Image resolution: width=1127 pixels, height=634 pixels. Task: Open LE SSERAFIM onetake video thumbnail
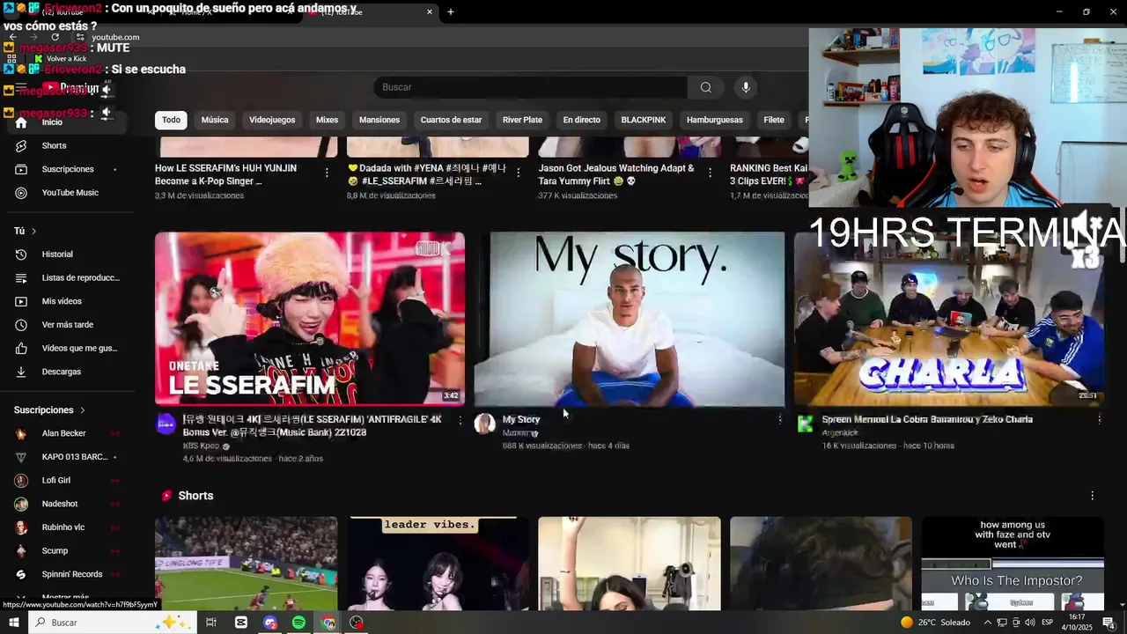[x=310, y=318]
